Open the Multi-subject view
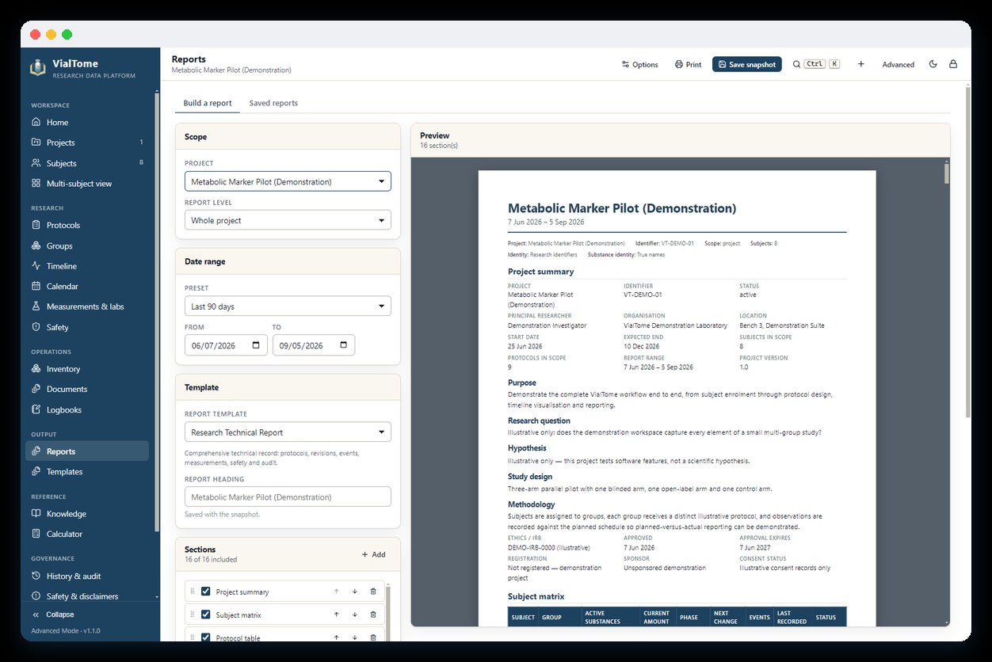992x662 pixels. coord(88,184)
